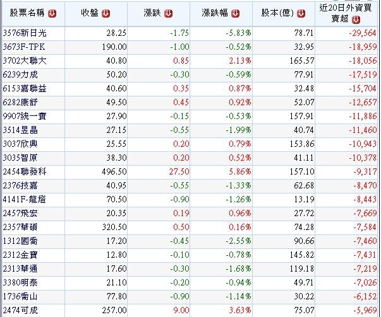Viewport: 381px width, 317px height.
Task: Select percentage -2.55% in 國喬 row
Action: coord(239,241)
